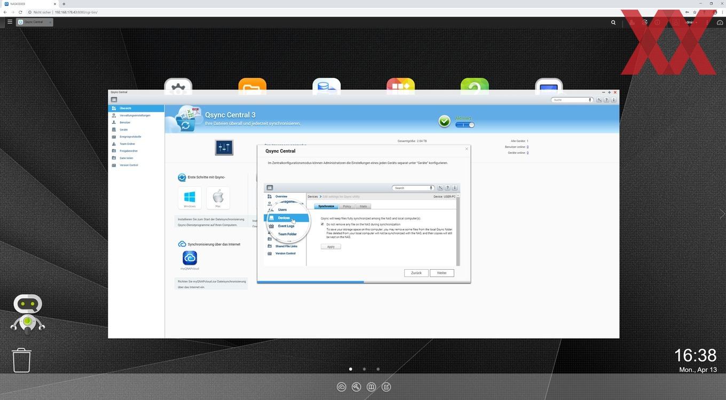Click the Policy tab in tutorial image
Viewport: 726px width, 400px height.
coord(347,206)
